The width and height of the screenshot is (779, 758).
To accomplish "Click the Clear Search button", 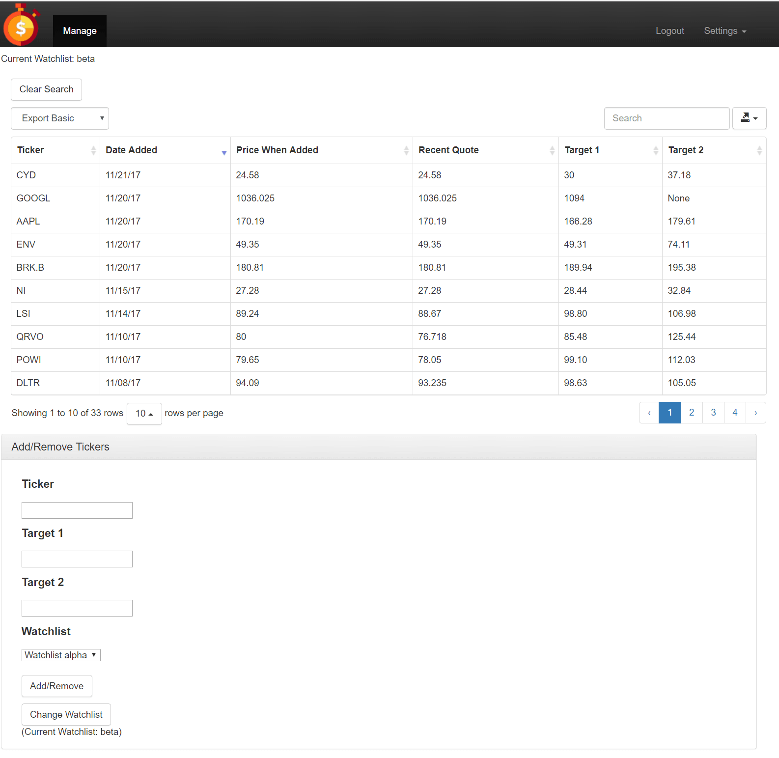I will [x=47, y=89].
